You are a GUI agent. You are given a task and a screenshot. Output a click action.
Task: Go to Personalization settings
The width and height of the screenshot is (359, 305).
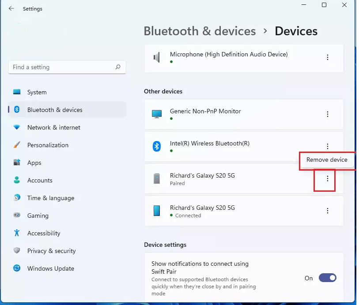(x=67, y=145)
